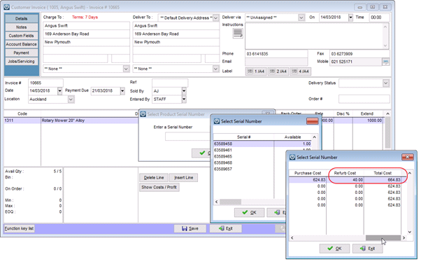This screenshot has width=421, height=264.
Task: Print label 2 /A4
Action: point(278,71)
